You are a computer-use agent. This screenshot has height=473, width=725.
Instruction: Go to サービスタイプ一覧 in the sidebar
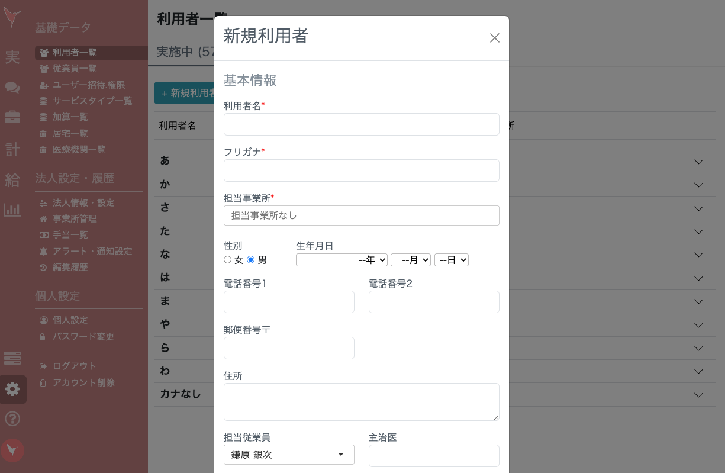(x=92, y=101)
